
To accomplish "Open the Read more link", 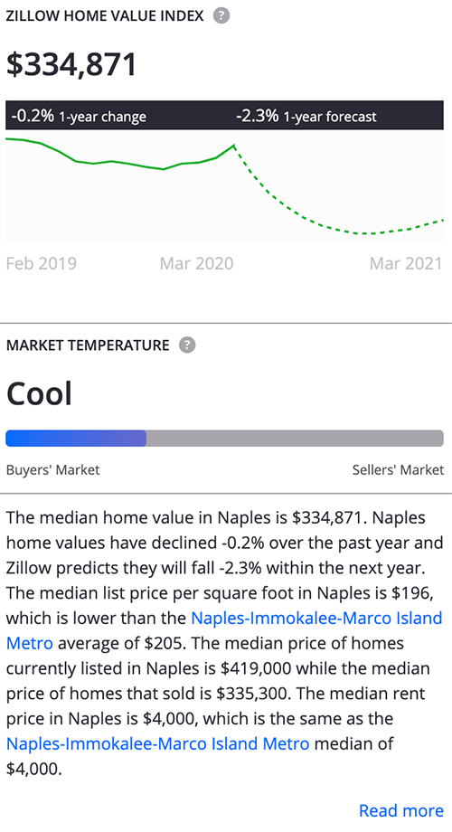I will (x=401, y=811).
